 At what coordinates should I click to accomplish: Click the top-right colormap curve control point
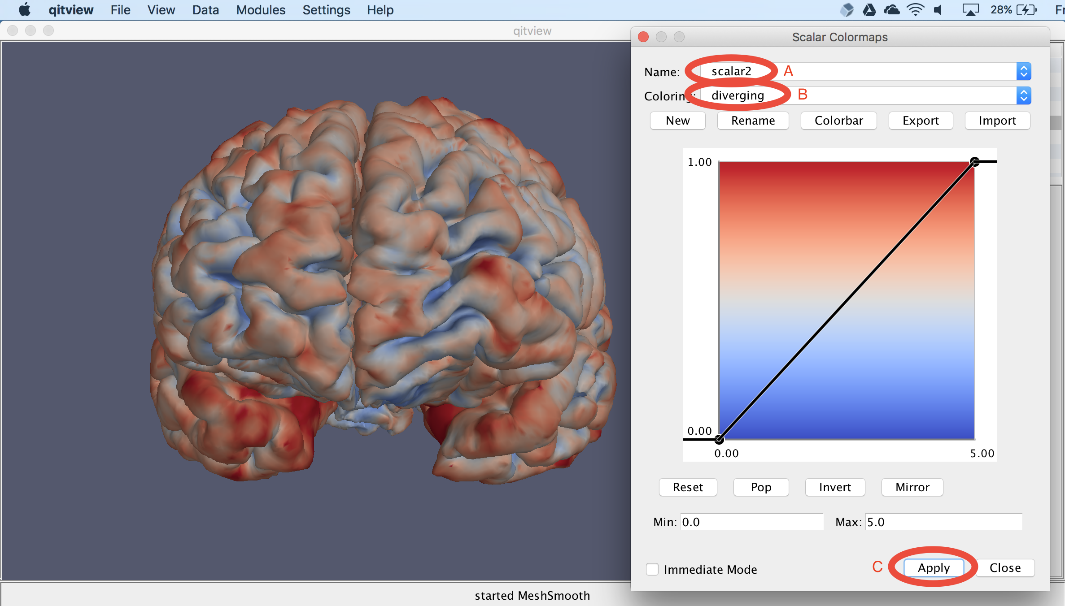point(974,161)
